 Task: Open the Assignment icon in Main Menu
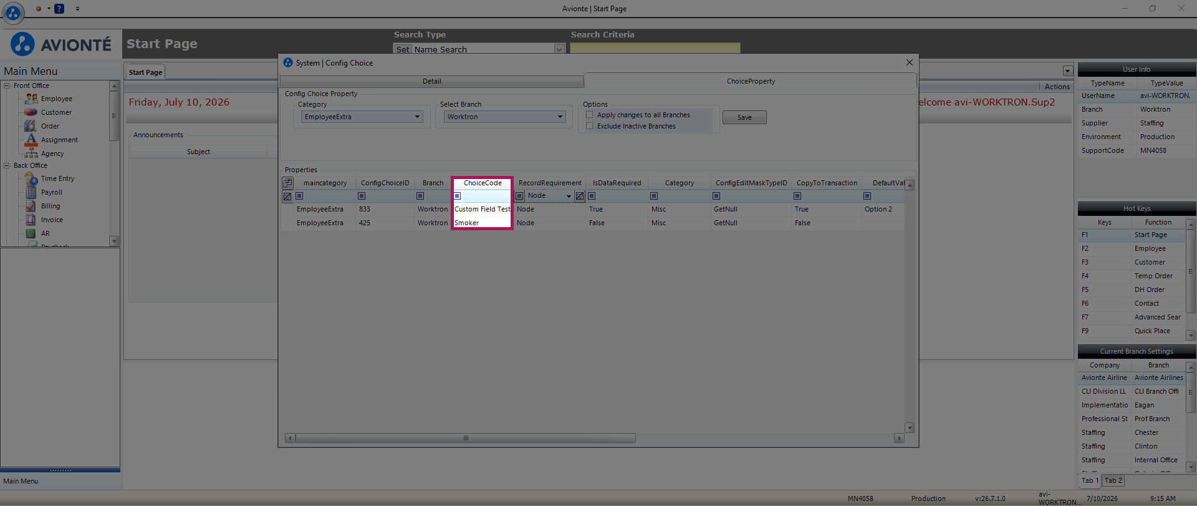31,139
